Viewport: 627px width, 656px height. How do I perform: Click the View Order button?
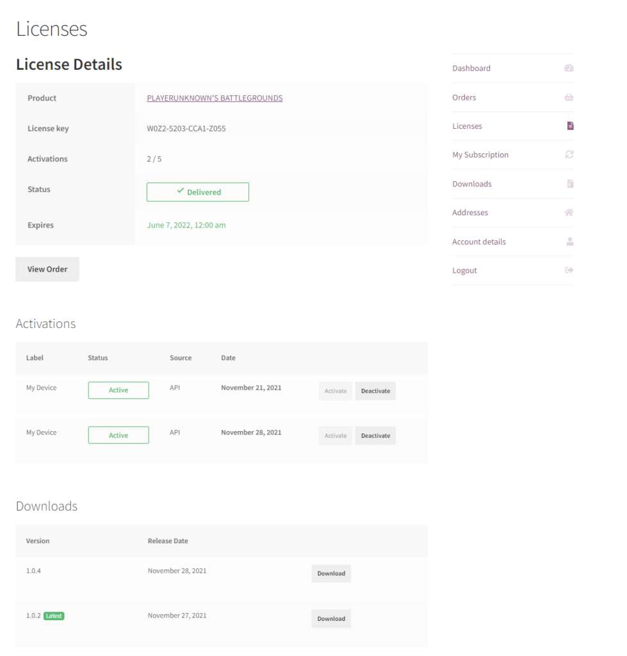click(x=47, y=269)
